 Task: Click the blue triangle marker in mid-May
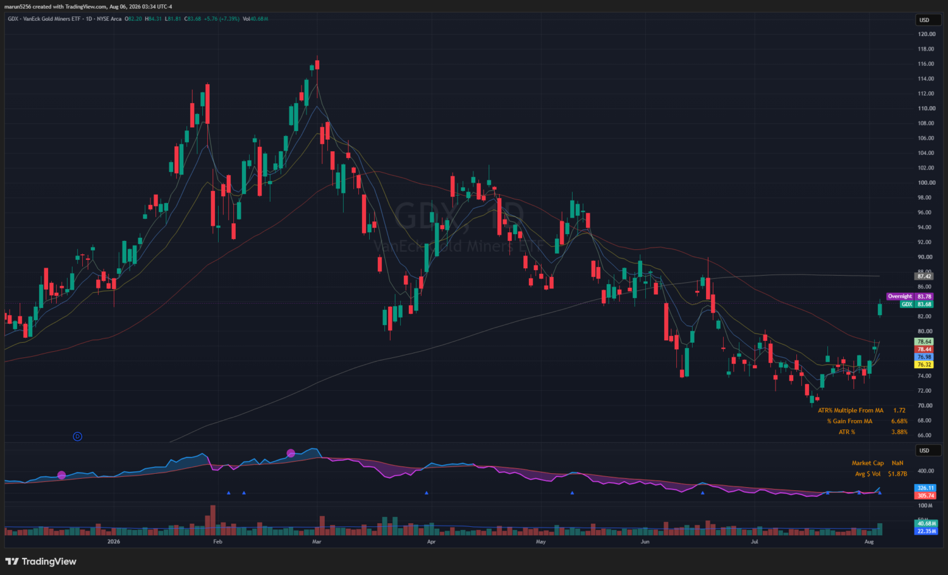point(572,493)
